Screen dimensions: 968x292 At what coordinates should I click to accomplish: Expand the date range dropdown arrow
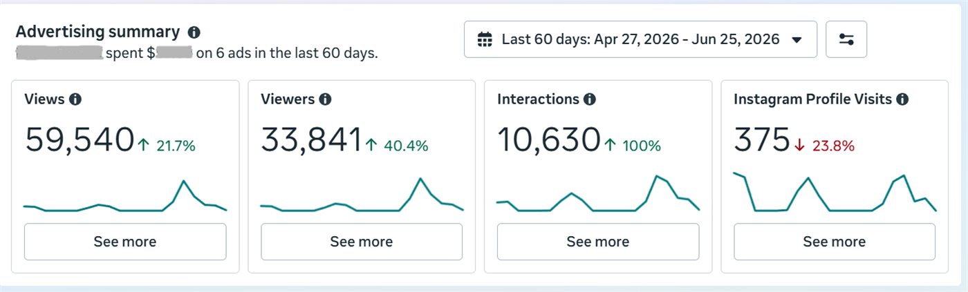pyautogui.click(x=797, y=40)
